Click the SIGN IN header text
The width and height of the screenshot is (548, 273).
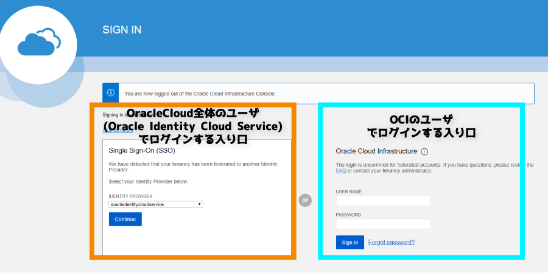click(x=122, y=30)
